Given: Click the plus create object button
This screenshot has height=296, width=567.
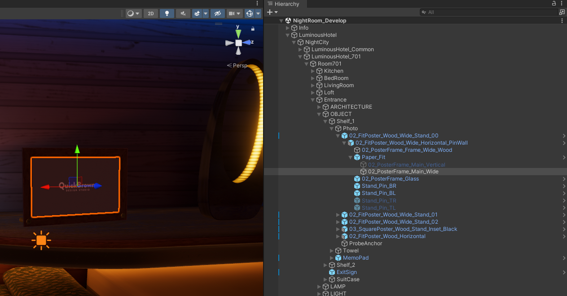Looking at the screenshot, I should coord(269,12).
